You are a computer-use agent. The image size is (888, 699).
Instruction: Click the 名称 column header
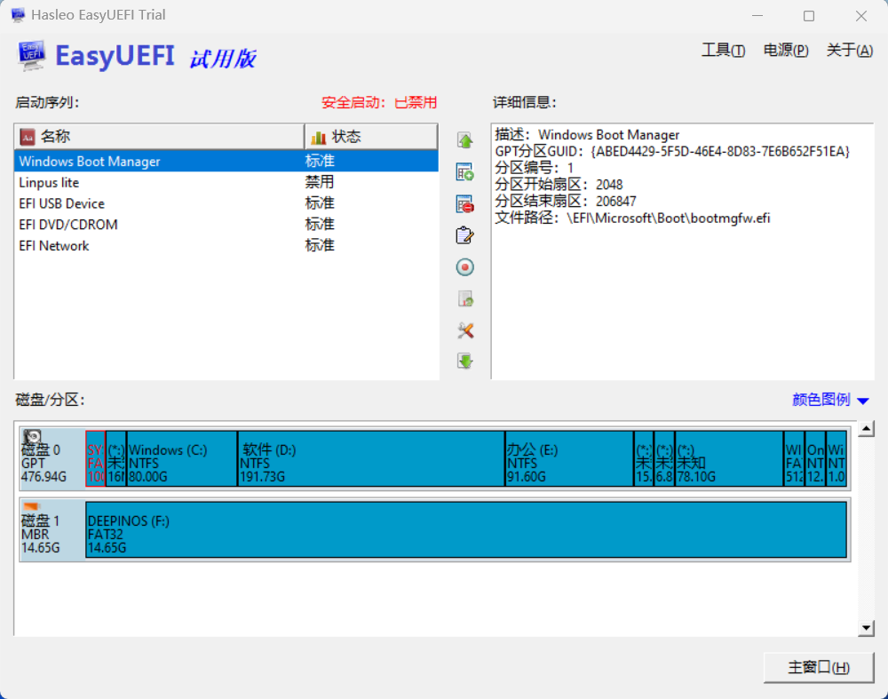click(x=159, y=137)
